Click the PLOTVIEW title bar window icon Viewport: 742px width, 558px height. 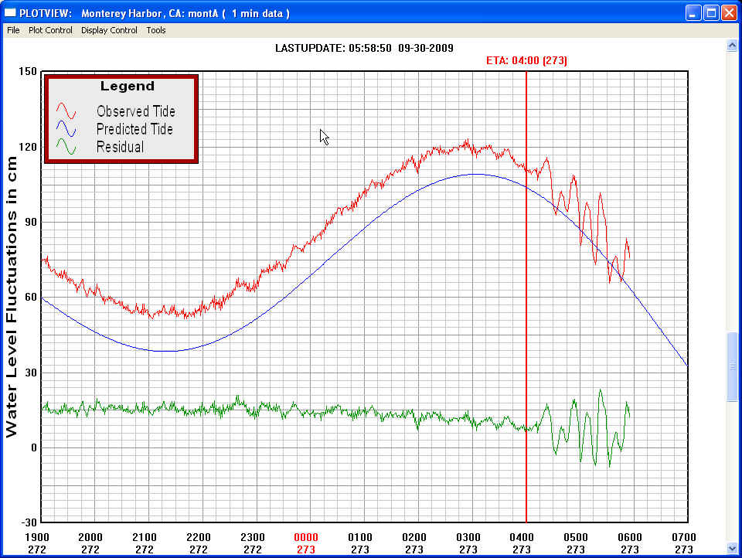point(10,13)
